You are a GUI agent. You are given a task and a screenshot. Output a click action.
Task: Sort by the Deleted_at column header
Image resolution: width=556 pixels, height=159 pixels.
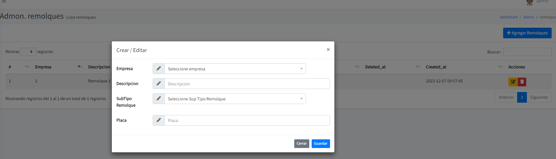point(375,67)
